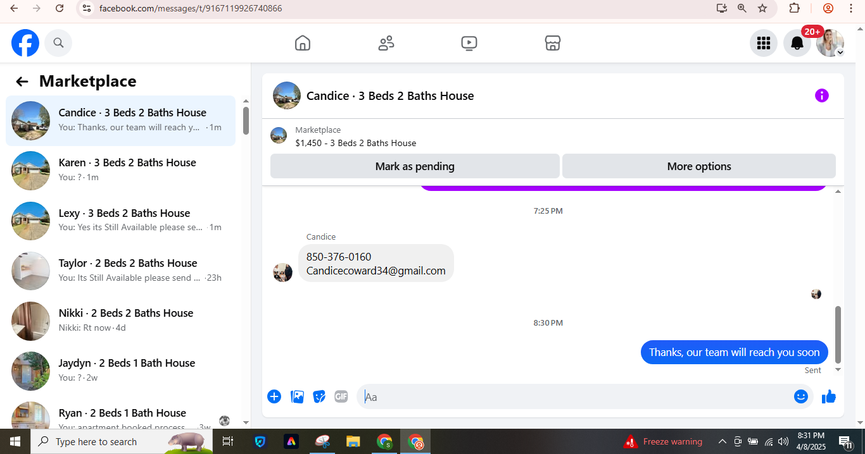Open Task View on taskbar
The width and height of the screenshot is (865, 454).
228,441
